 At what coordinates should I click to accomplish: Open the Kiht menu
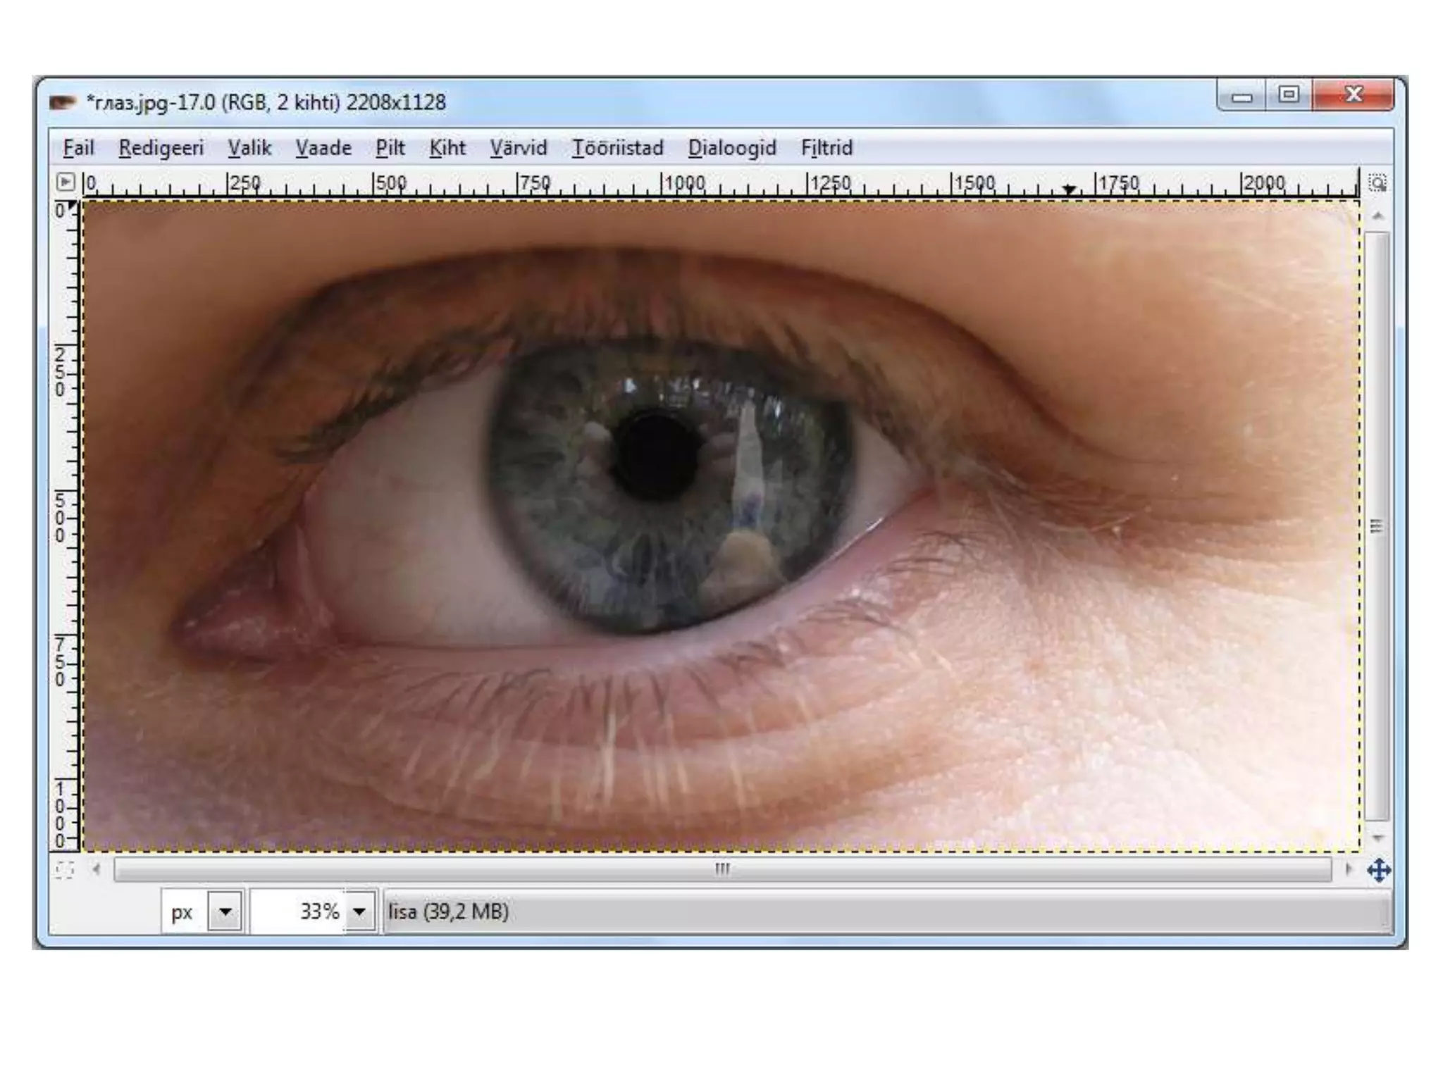pyautogui.click(x=447, y=148)
